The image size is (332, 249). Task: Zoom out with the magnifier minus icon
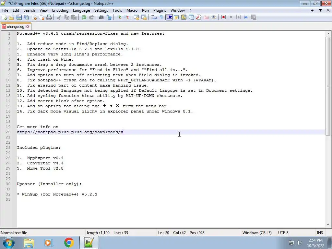click(x=126, y=18)
